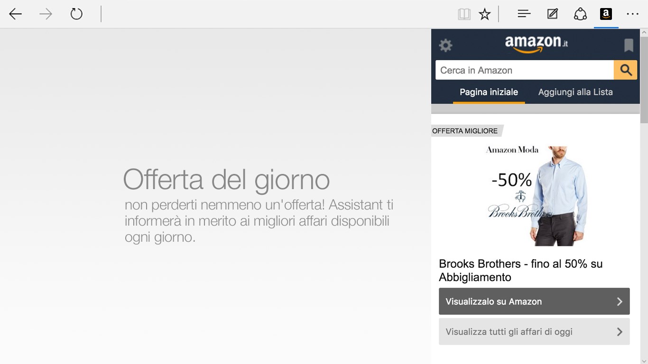Focus the Cerca in Amazon search field
This screenshot has height=364, width=648.
[525, 70]
